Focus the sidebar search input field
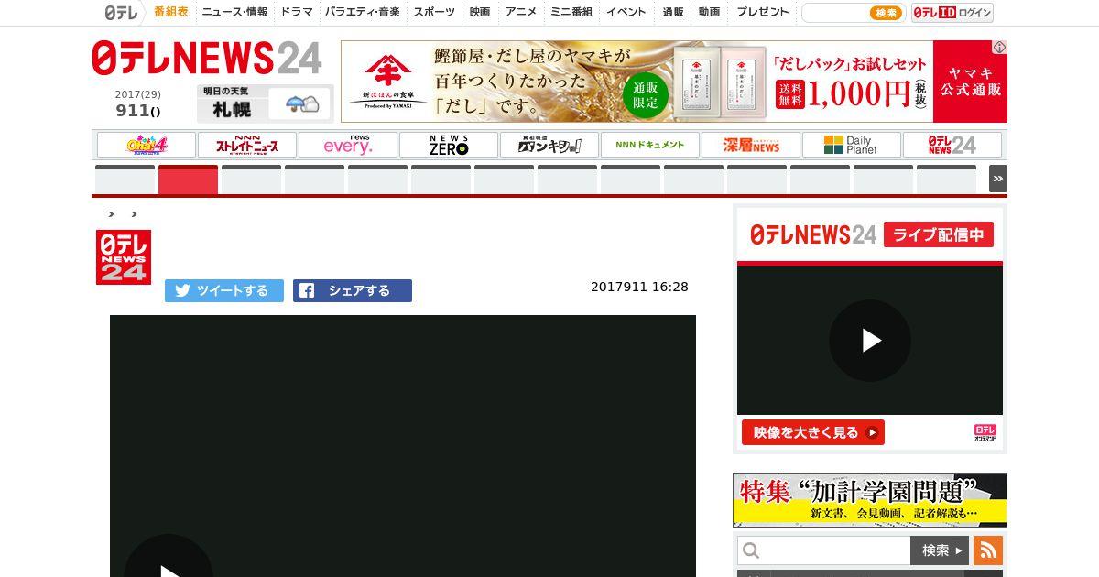Image resolution: width=1099 pixels, height=577 pixels. 824,550
